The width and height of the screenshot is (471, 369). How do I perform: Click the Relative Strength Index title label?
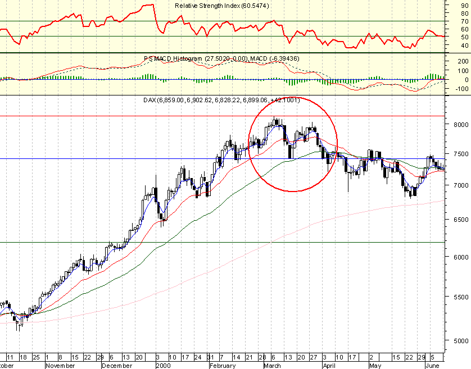click(221, 6)
